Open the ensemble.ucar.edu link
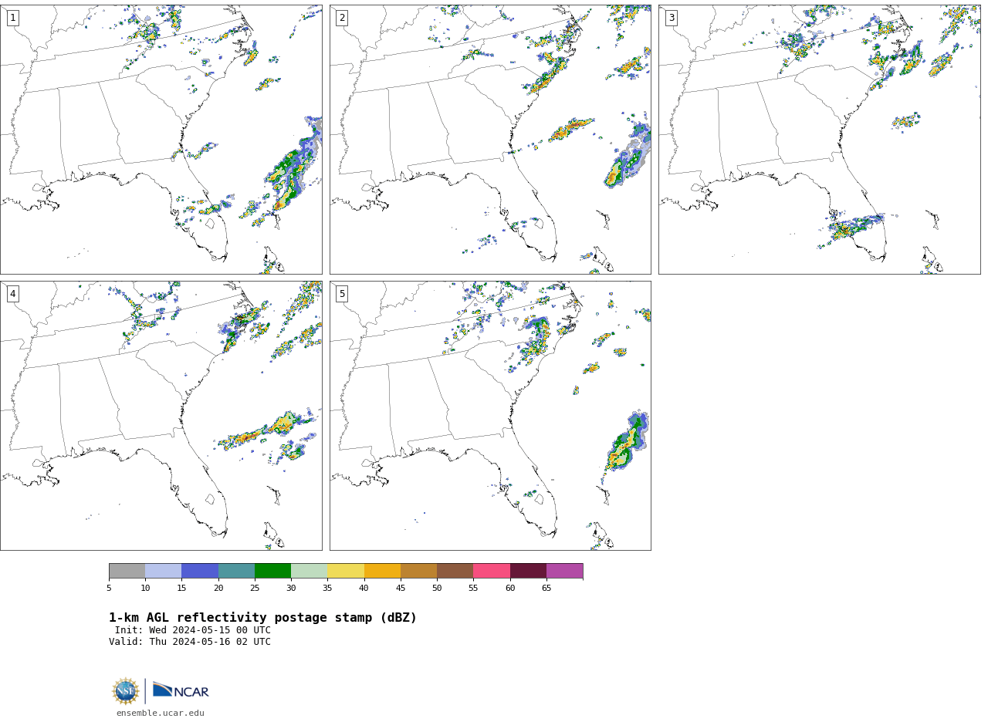Viewport: 988px width, 722px height. 161,714
